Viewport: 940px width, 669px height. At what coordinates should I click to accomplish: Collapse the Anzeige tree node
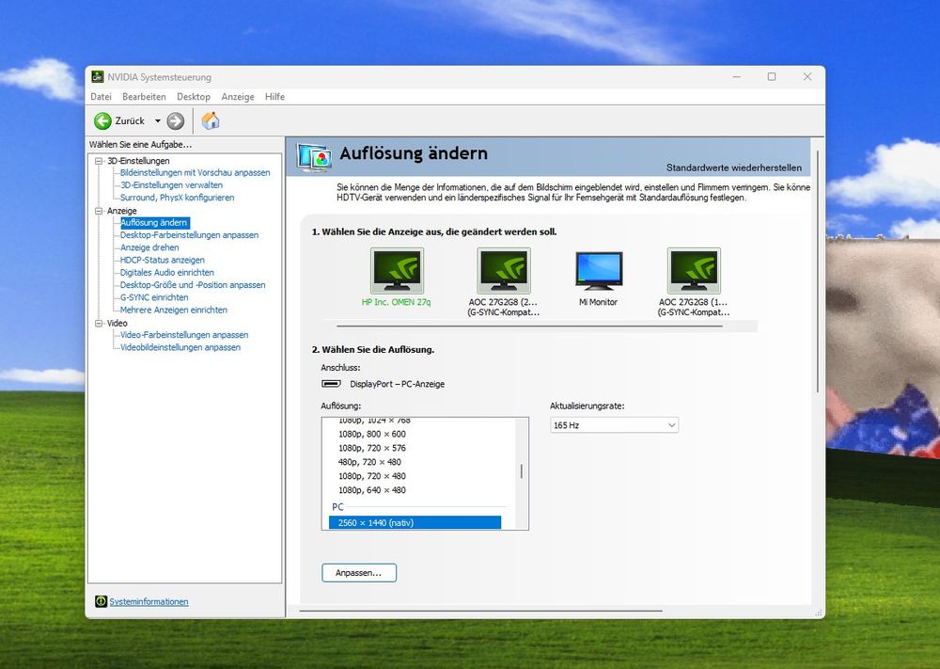coord(99,211)
